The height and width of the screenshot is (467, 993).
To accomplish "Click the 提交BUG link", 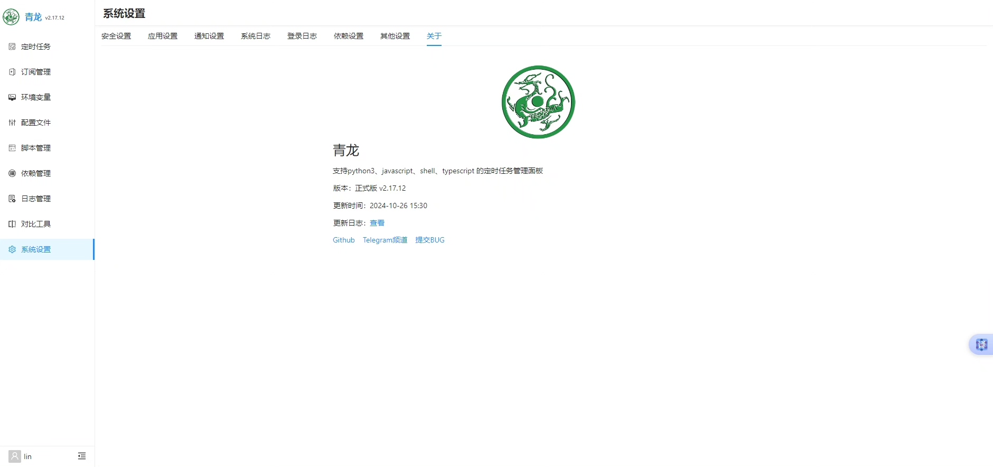I will (x=430, y=240).
